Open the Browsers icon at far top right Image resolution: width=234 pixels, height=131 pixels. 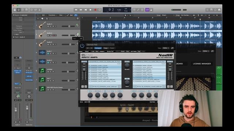[x=219, y=10]
